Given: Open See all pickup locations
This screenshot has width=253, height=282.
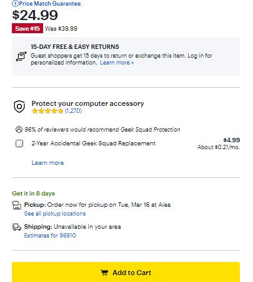Looking at the screenshot, I should click(55, 214).
